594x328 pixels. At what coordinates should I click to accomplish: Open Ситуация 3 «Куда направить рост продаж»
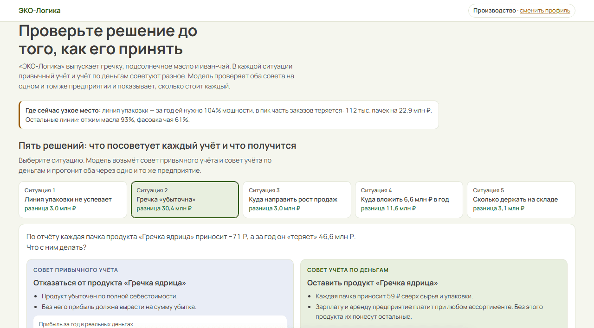(x=297, y=200)
